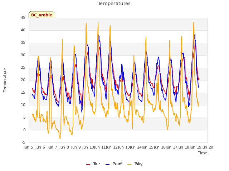Image resolution: width=229 pixels, height=171 pixels.
Task: Click the Tsurf legend entry
Action: [113, 164]
